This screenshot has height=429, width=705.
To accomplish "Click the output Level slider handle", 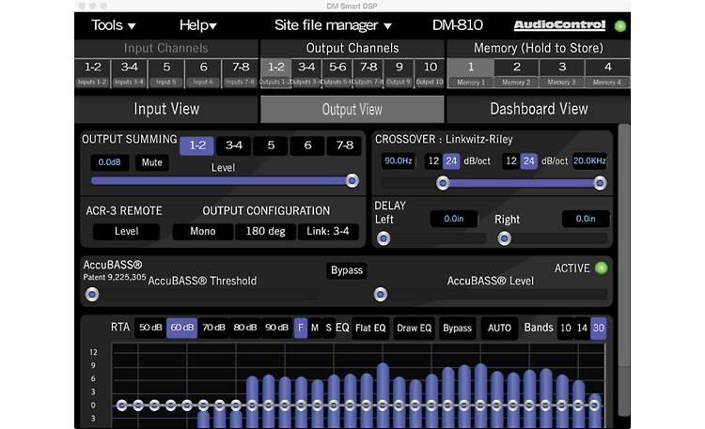I will coord(352,180).
